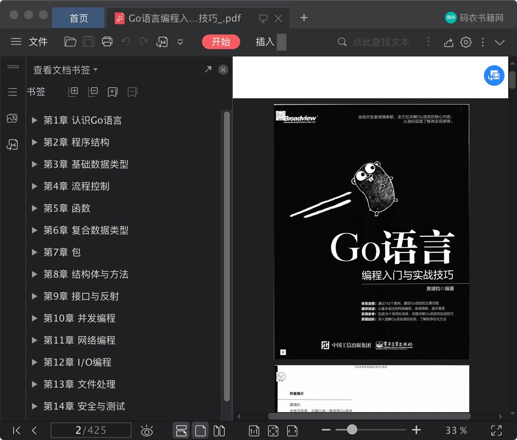Click the undo arrow icon

pyautogui.click(x=126, y=42)
